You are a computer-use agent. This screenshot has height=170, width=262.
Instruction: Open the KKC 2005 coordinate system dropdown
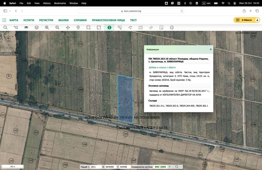170,167
